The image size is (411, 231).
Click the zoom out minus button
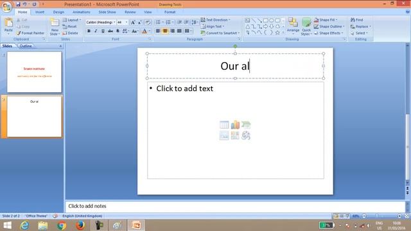(364, 216)
